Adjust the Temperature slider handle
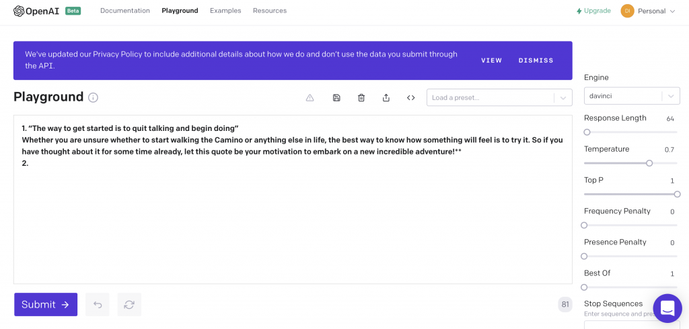 (x=649, y=163)
